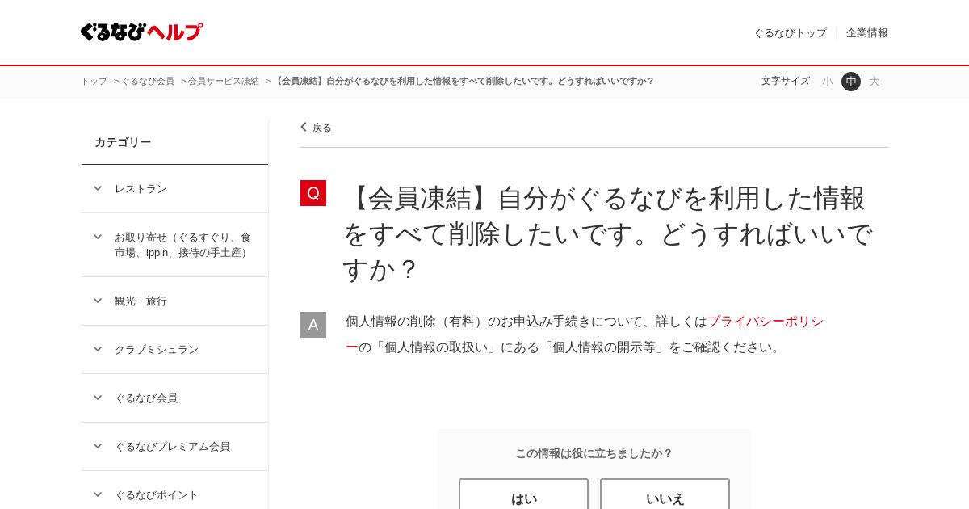Viewport: 969px width, 509px height.
Task: Expand chevron beside お取り寄せ category
Action: [x=98, y=237]
